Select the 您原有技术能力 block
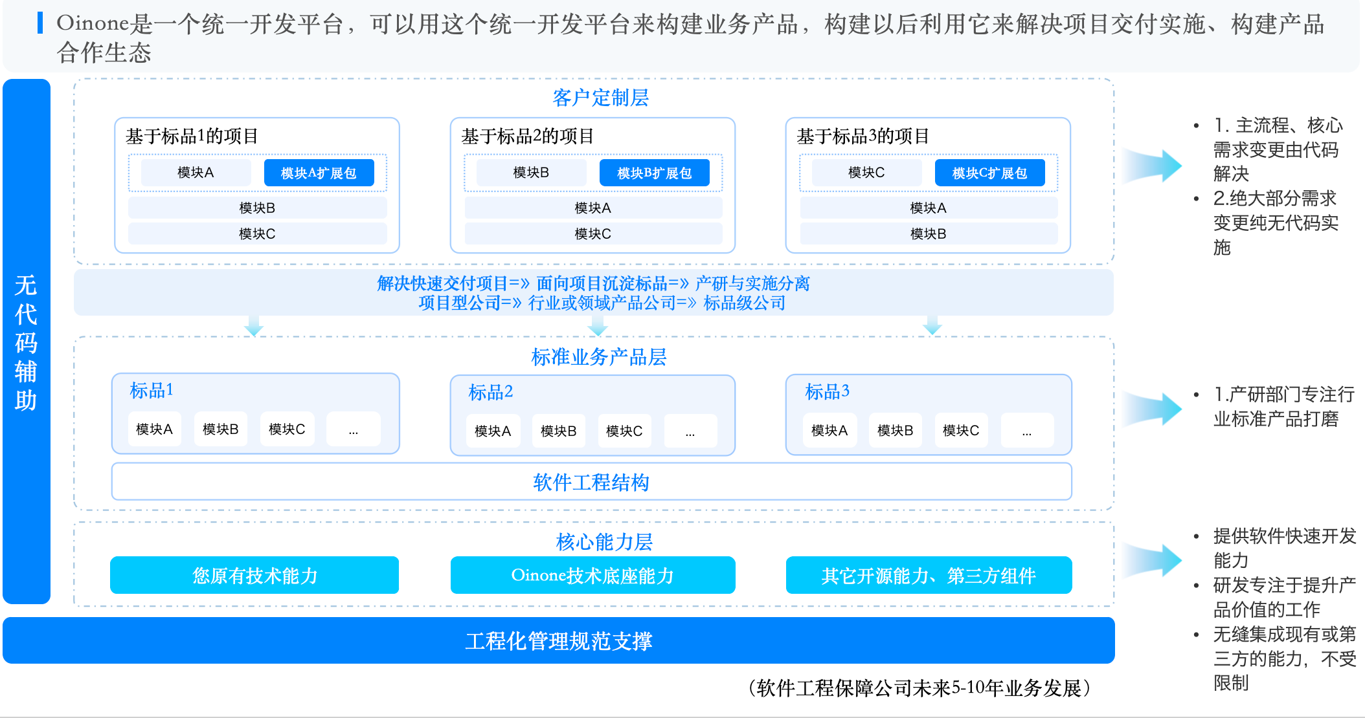 (x=254, y=575)
